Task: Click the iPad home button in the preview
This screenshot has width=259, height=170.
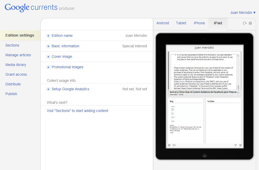Action: 205,155
